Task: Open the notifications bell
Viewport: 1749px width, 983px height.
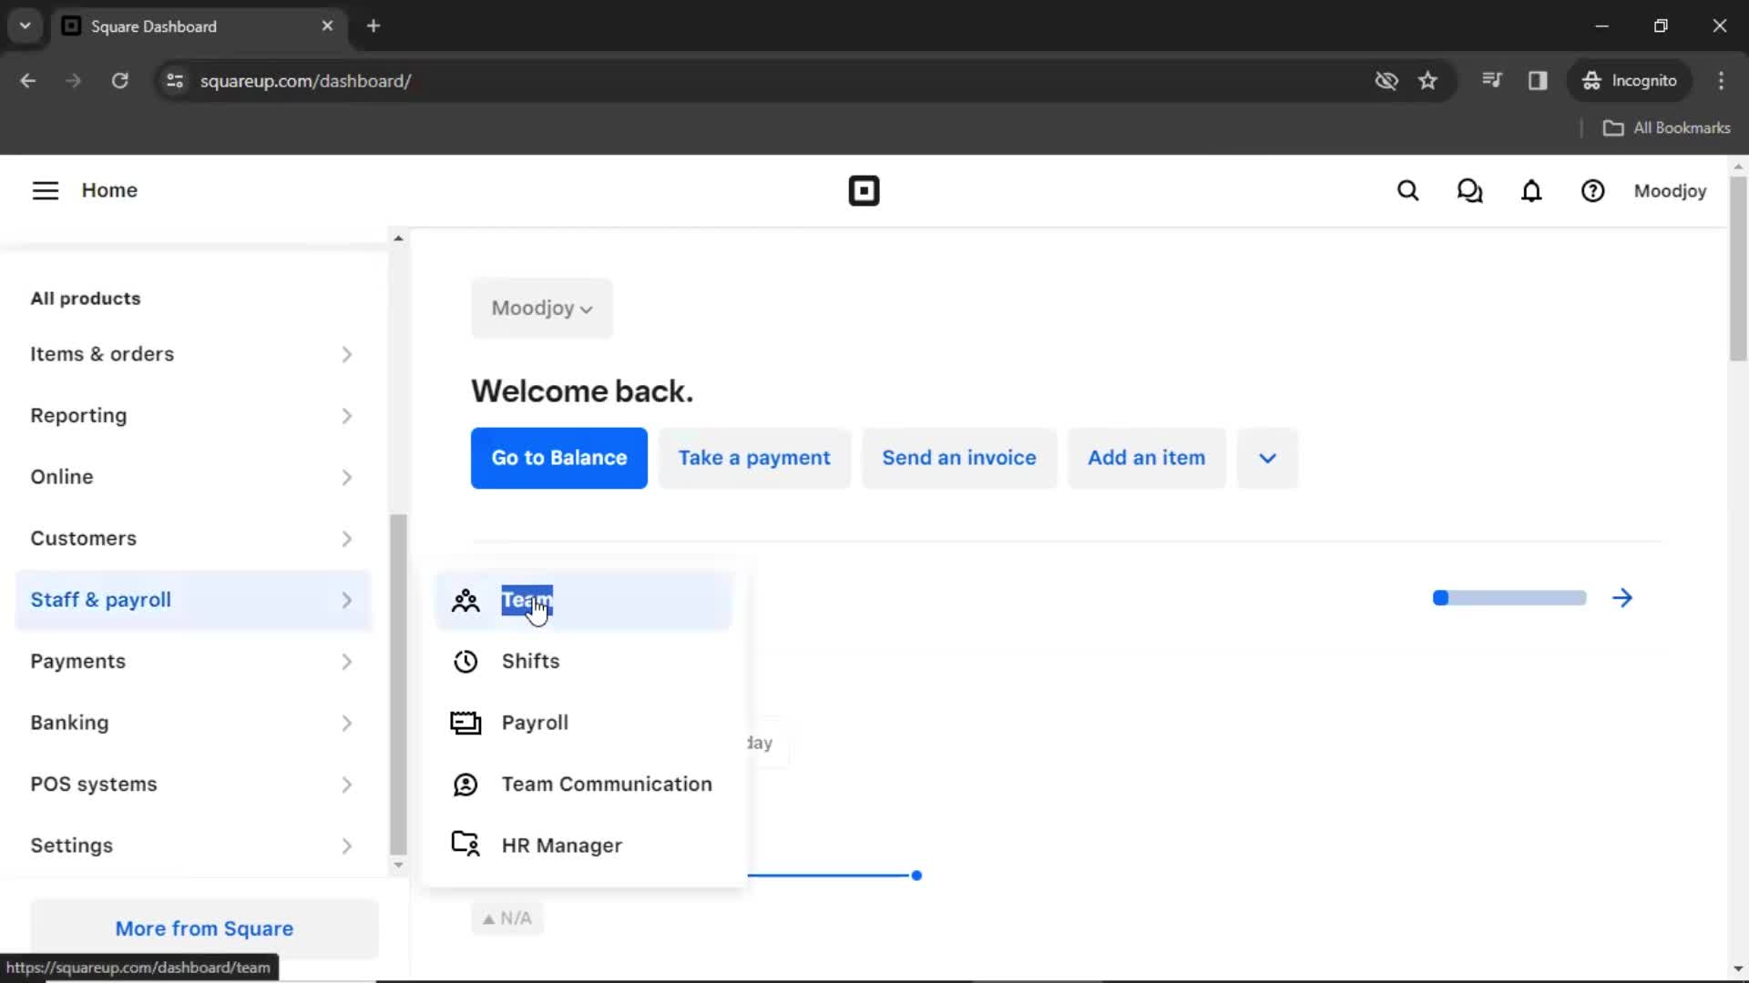Action: (x=1531, y=191)
